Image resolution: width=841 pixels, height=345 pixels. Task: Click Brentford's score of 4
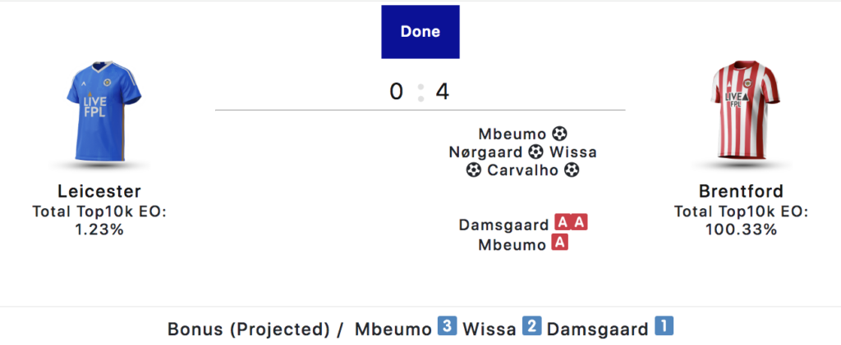coord(443,92)
